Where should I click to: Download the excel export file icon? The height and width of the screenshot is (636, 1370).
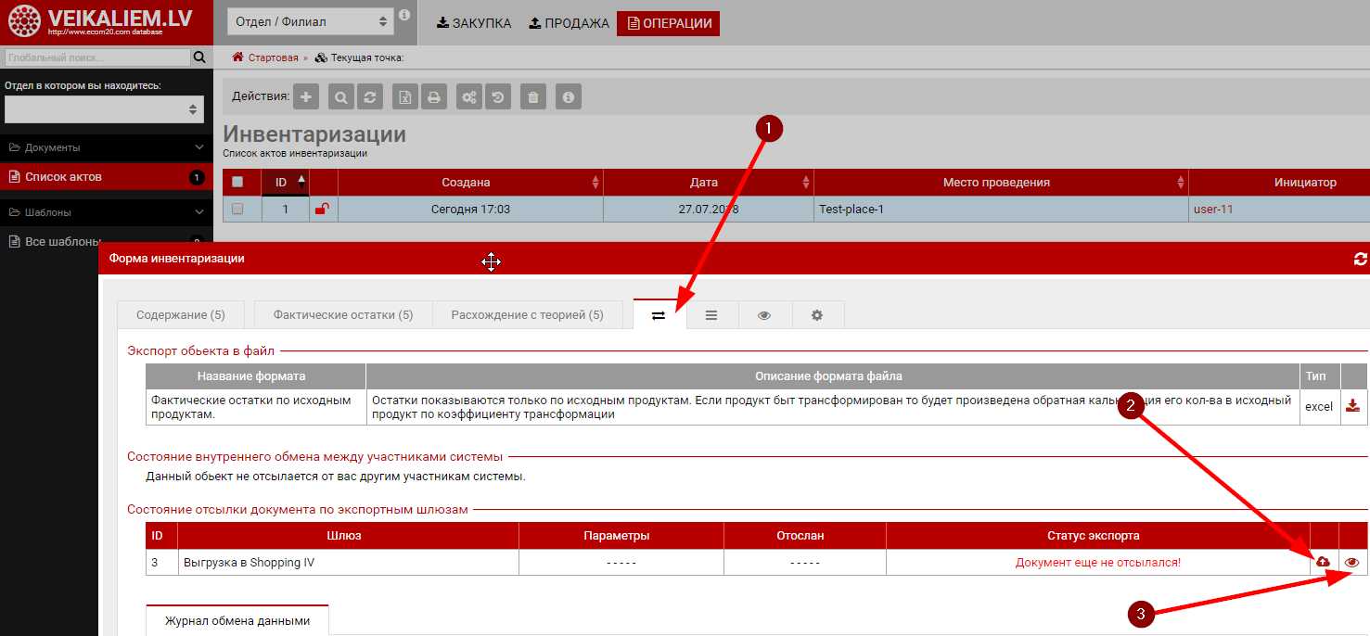(x=1353, y=406)
